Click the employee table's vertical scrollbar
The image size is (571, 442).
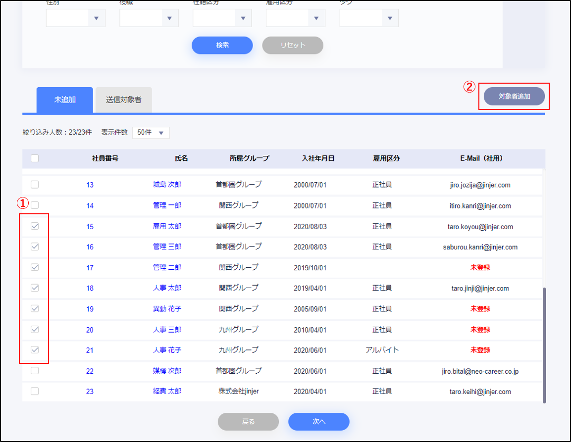[544, 345]
